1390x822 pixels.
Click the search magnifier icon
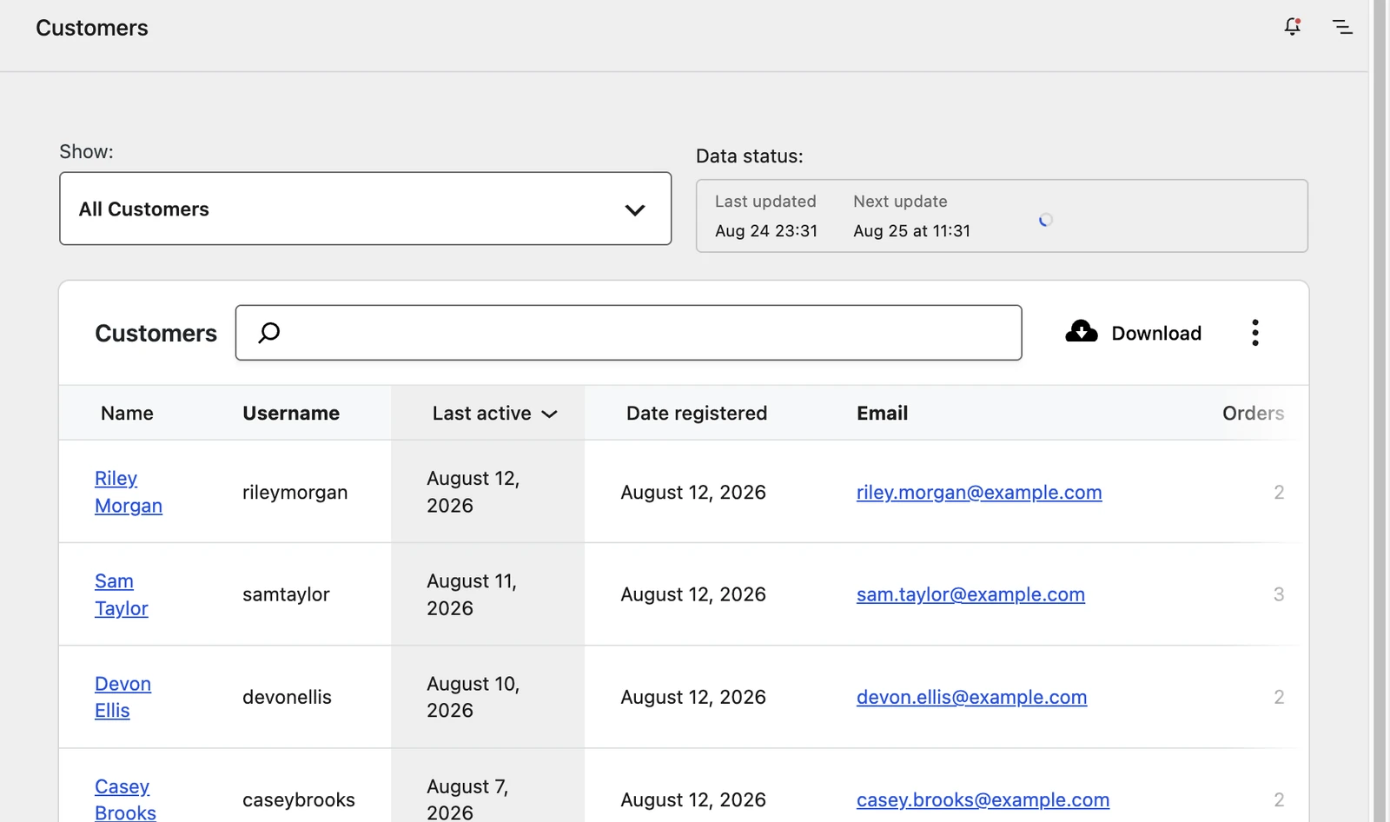pyautogui.click(x=269, y=333)
